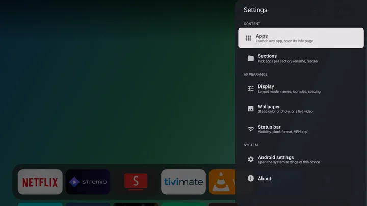Click the About info icon
367x206 pixels.
pos(251,179)
